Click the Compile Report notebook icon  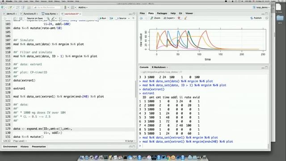(x=61, y=18)
